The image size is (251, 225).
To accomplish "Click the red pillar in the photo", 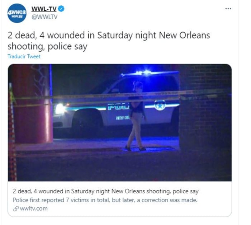I will [33, 104].
